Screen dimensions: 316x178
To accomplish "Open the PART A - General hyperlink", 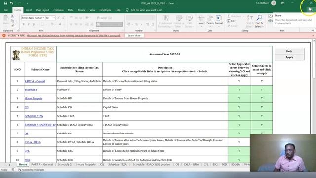I will coord(35,81).
